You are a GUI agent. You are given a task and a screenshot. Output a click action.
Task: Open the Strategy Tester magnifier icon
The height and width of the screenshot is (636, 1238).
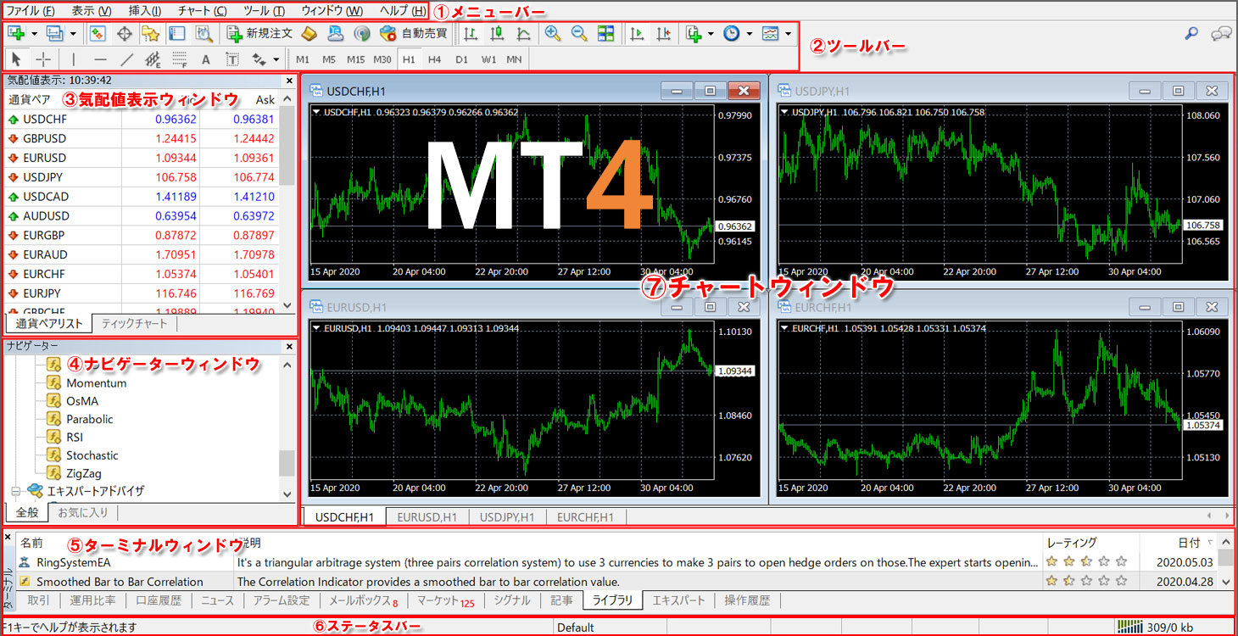click(204, 34)
